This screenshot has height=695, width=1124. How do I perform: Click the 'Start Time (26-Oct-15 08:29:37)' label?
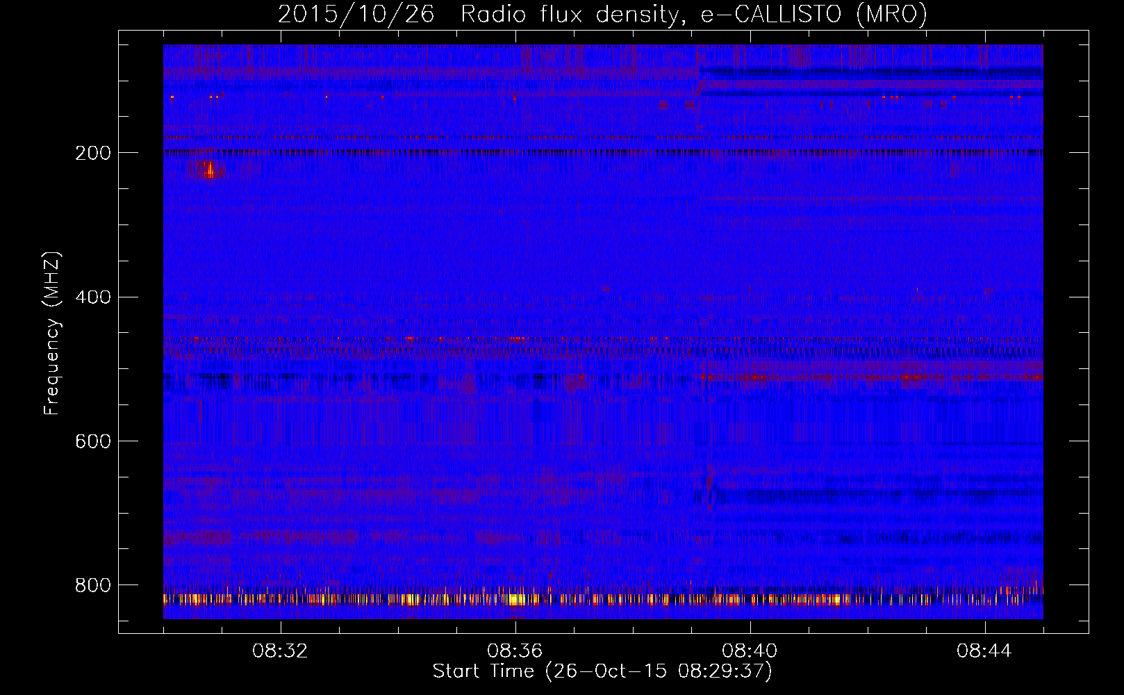[x=602, y=671]
